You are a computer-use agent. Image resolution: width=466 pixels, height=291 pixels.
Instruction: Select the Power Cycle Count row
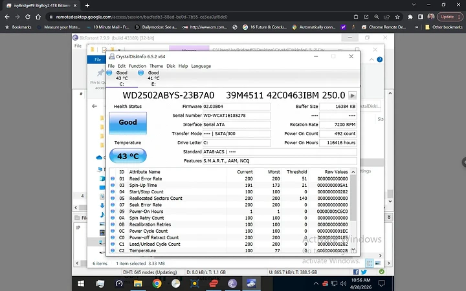coord(229,231)
